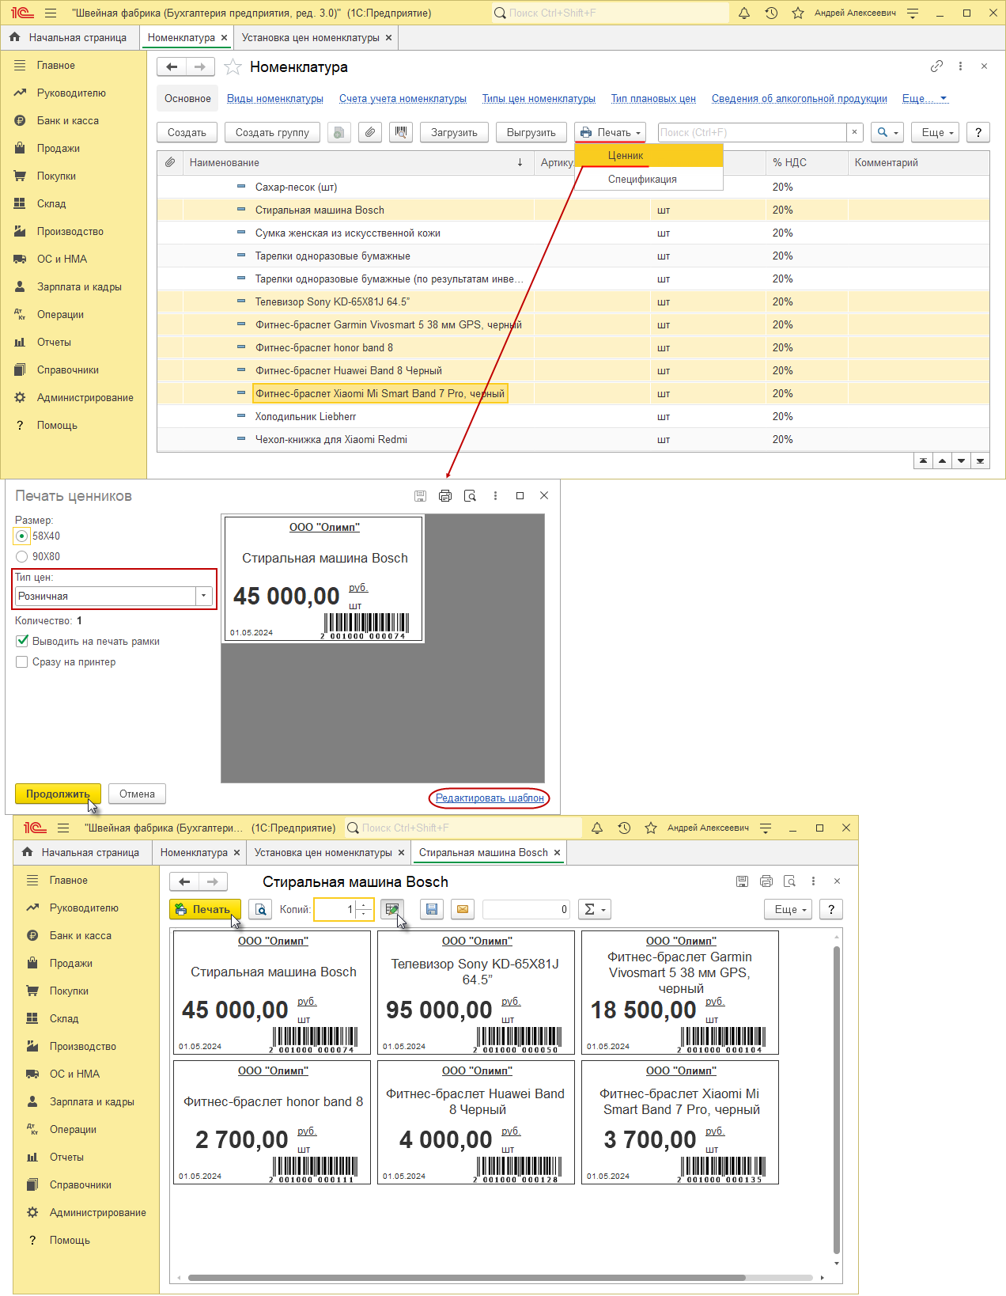
Task: Click the barcode scanner search icon
Action: [x=401, y=132]
